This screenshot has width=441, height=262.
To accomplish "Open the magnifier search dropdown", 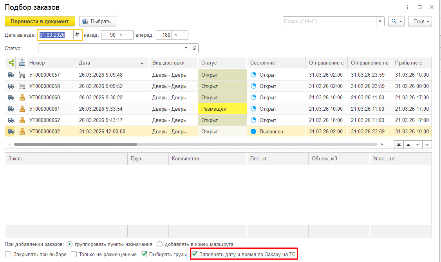I will point(396,21).
